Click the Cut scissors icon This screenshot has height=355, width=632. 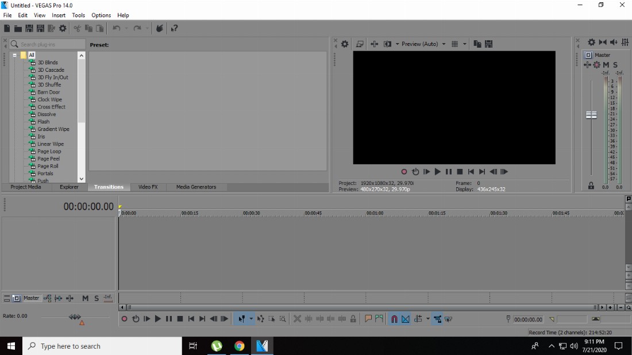coord(77,28)
